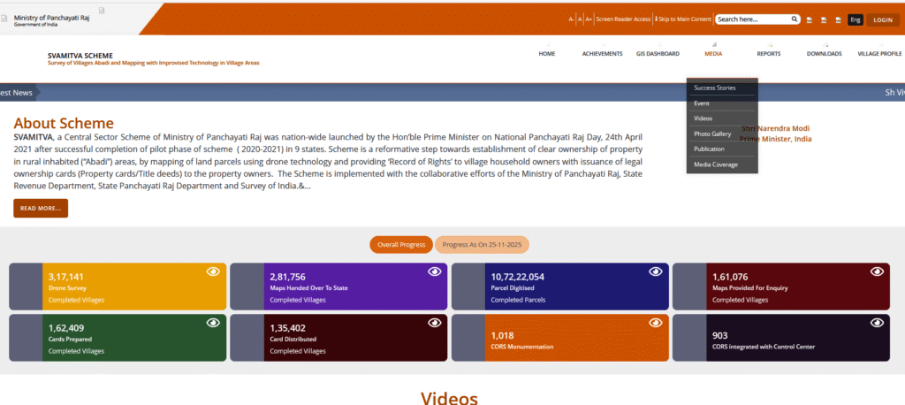Increase font size with A+ control
This screenshot has width=905, height=405.
[x=589, y=19]
